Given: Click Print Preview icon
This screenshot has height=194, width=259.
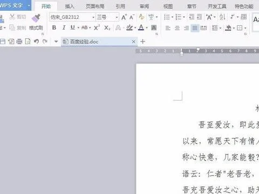Looking at the screenshot, I should [x=28, y=41].
